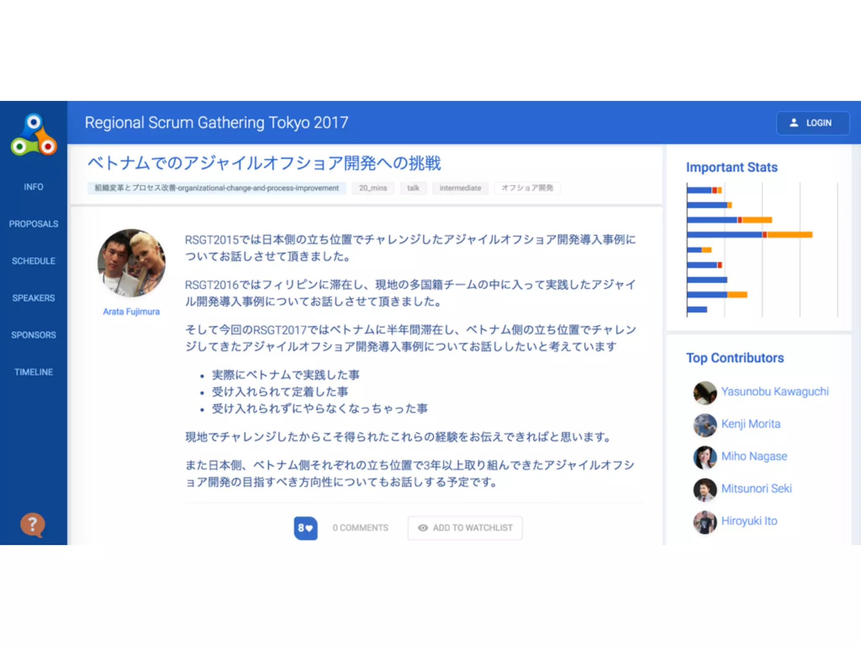Click Yasunobu Kawaguchi's avatar
Image resolution: width=861 pixels, height=646 pixels.
point(705,393)
